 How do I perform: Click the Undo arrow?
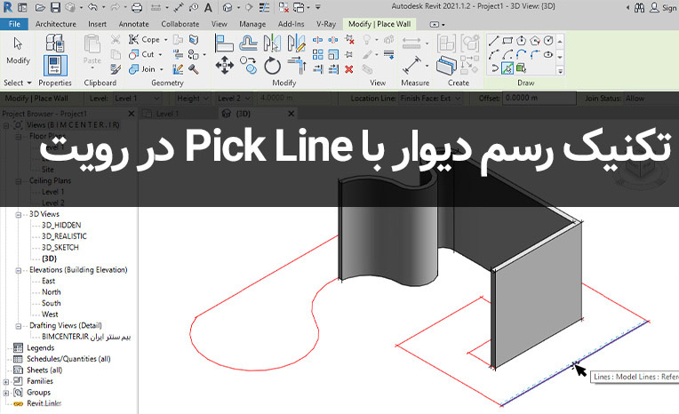(x=93, y=7)
